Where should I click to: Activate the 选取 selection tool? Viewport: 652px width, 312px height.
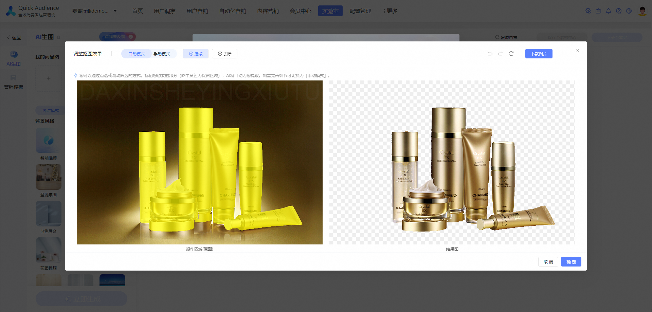[196, 54]
